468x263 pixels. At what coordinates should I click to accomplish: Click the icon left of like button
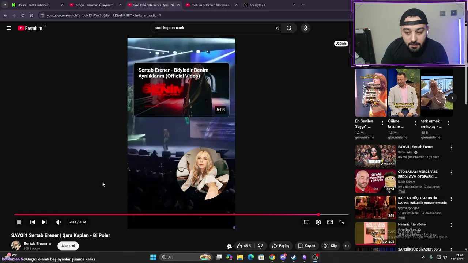229,246
